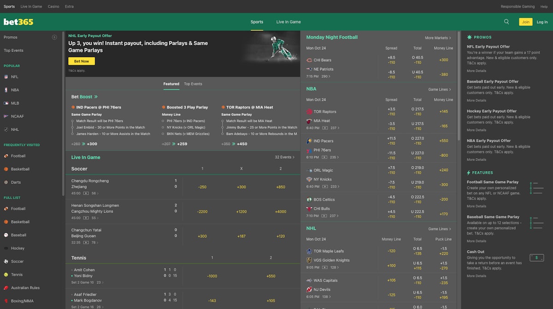553x309 pixels.
Task: Open Live In Game in green header
Action: [288, 22]
